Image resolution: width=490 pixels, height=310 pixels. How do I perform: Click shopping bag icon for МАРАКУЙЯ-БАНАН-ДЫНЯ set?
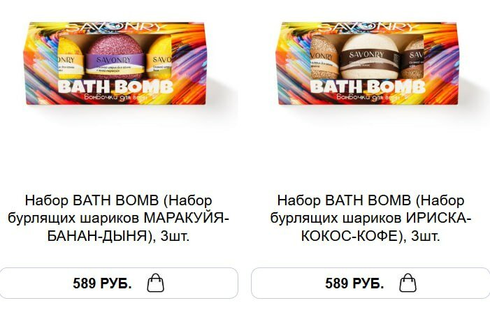tap(155, 283)
